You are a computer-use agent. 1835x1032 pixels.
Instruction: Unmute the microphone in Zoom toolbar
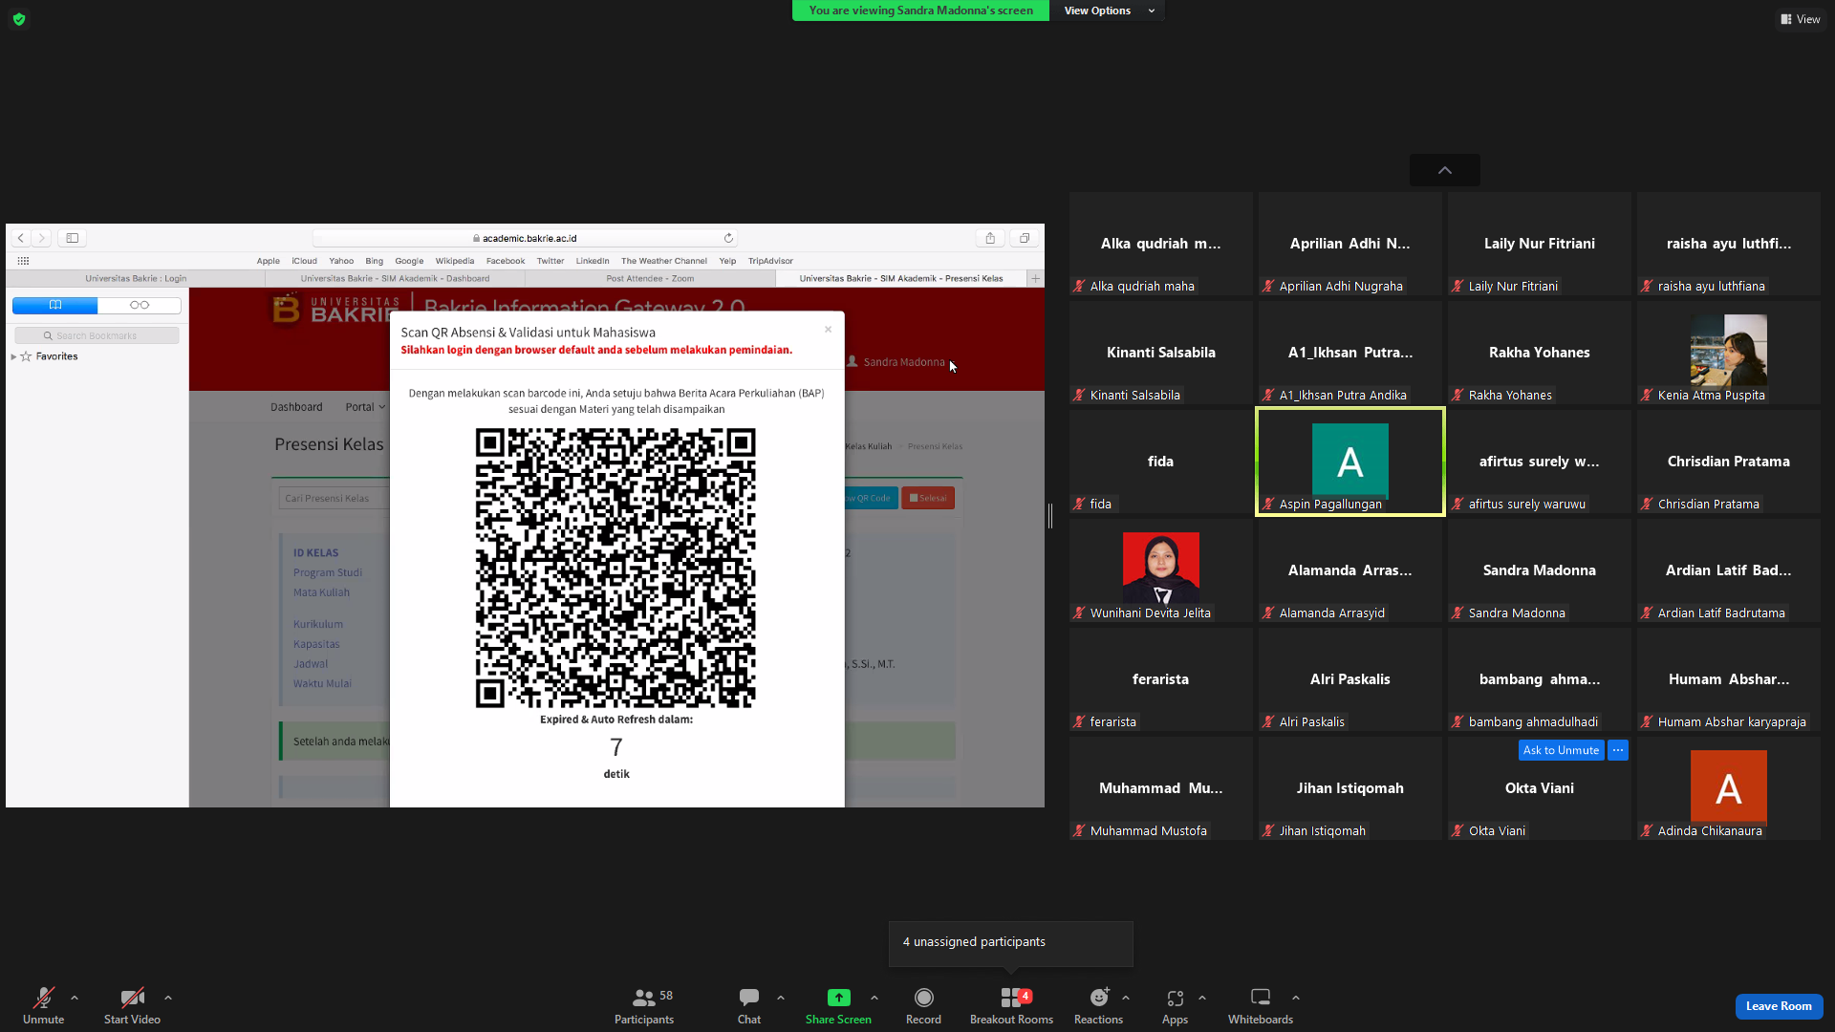[43, 1005]
